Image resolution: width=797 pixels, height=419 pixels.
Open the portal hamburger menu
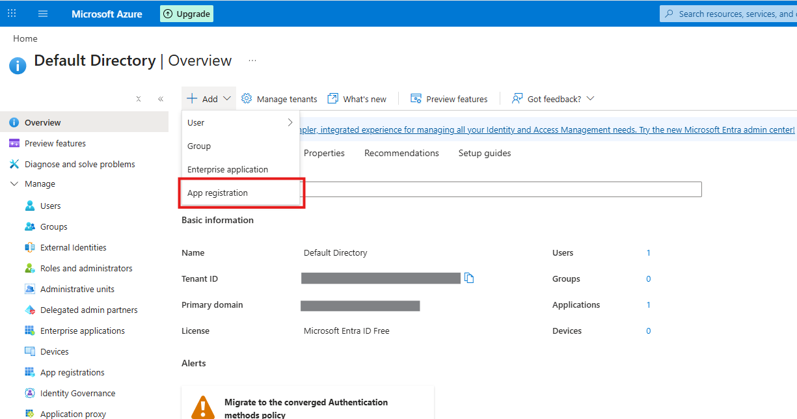coord(43,14)
